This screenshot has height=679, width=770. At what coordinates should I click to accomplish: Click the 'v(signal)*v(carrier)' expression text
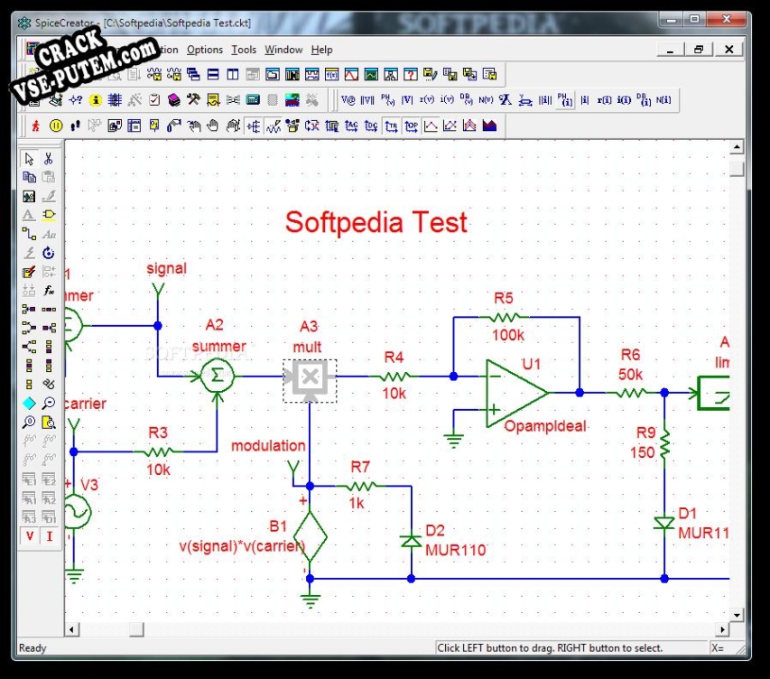pos(242,546)
